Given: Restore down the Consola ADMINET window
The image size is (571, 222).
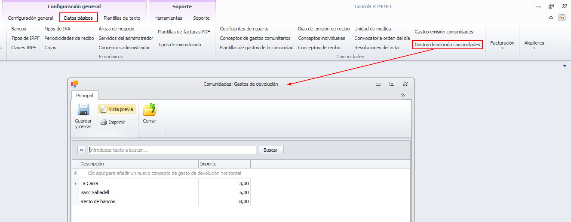Looking at the screenshot, I should coord(551,6).
